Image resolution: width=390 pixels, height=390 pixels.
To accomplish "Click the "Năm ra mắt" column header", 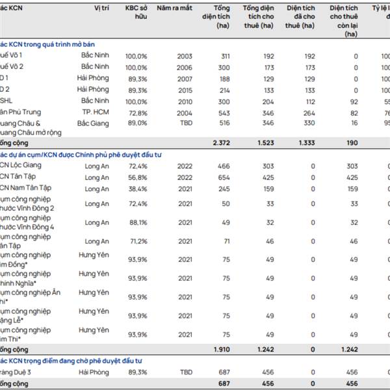I will (175, 8).
